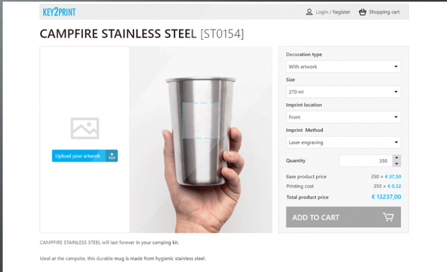The height and width of the screenshot is (272, 447).
Task: Decrease quantity with down arrow
Action: [x=397, y=164]
